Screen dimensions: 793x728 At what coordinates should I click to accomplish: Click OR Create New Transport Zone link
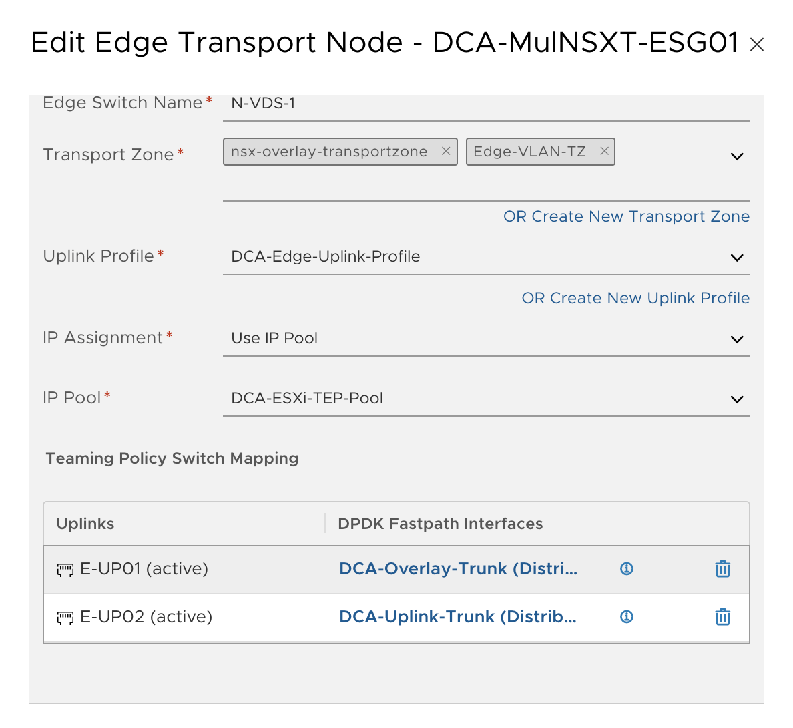626,216
